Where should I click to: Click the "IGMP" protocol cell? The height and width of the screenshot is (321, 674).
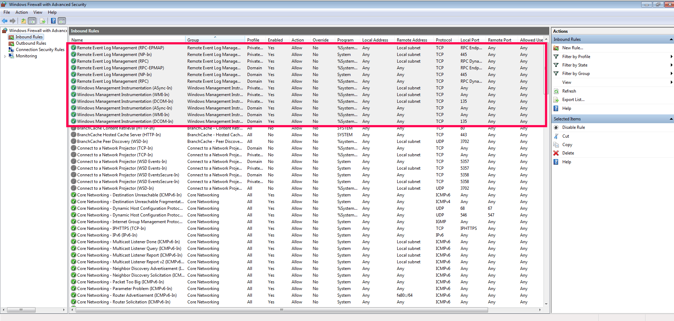click(x=441, y=222)
